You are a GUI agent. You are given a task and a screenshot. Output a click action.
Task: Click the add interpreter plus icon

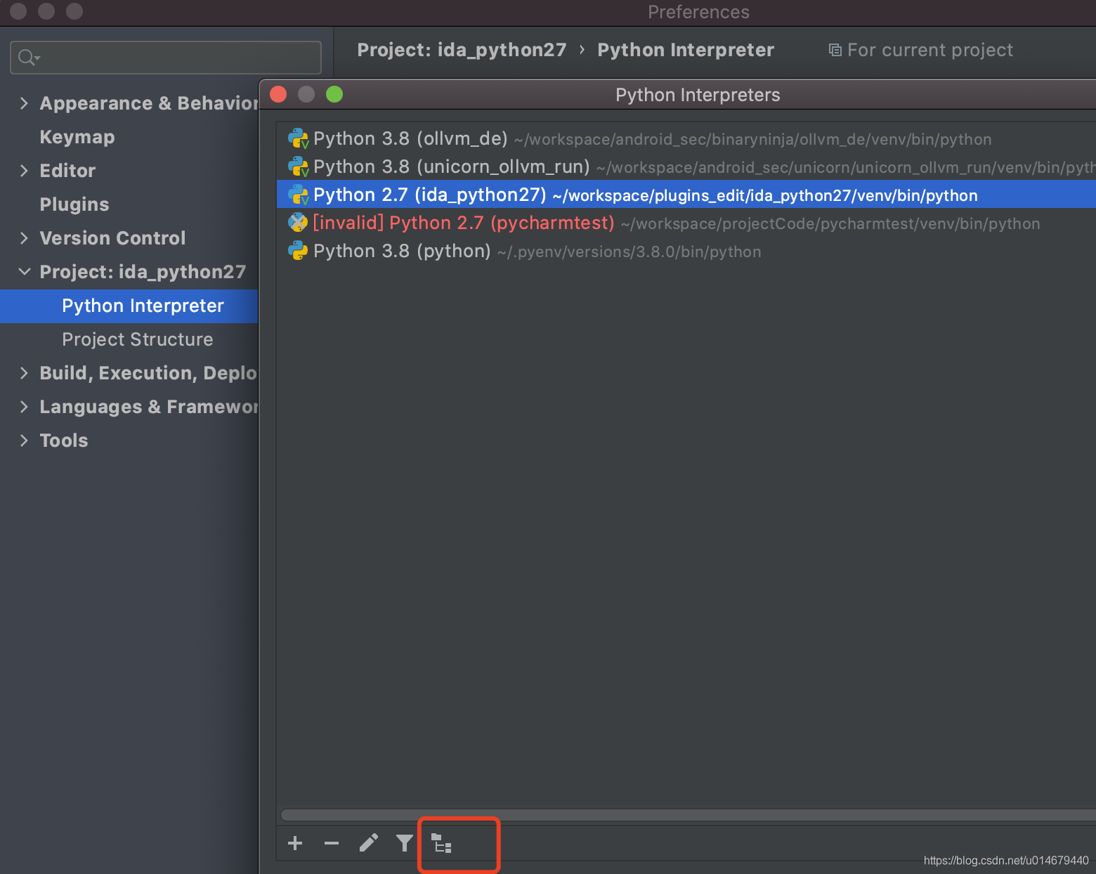pyautogui.click(x=295, y=843)
